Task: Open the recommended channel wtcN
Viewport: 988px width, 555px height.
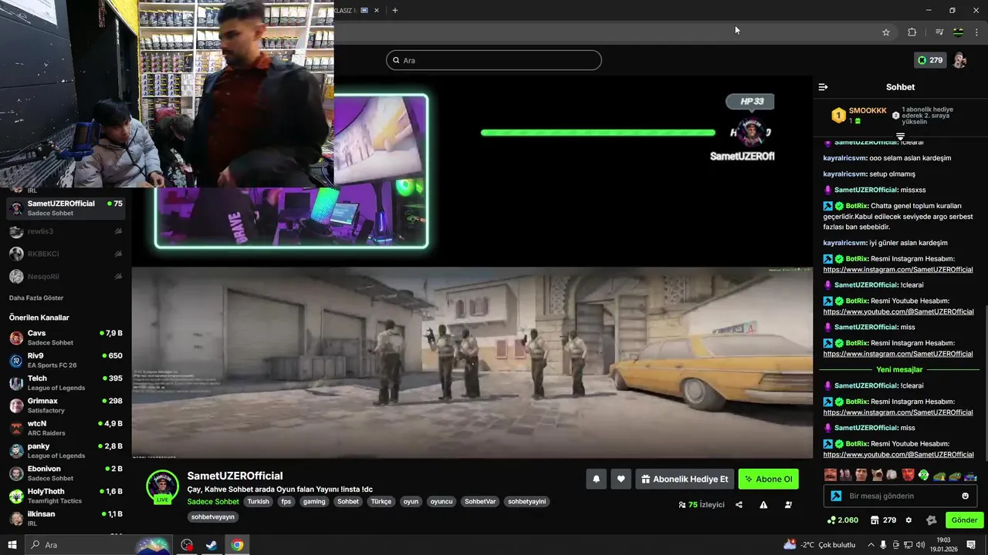Action: click(66, 428)
